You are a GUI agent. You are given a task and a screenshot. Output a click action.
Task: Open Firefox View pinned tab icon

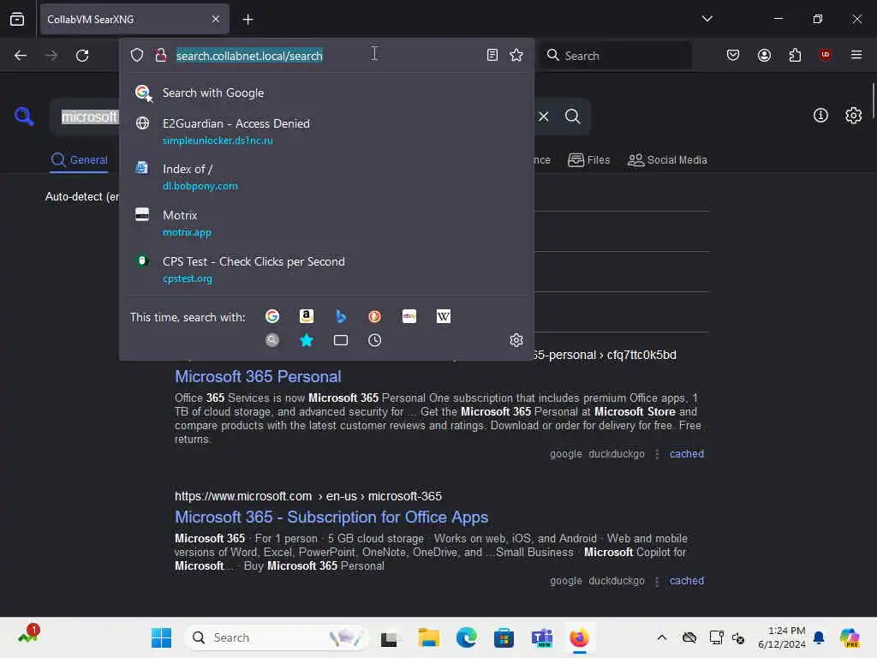pyautogui.click(x=17, y=19)
